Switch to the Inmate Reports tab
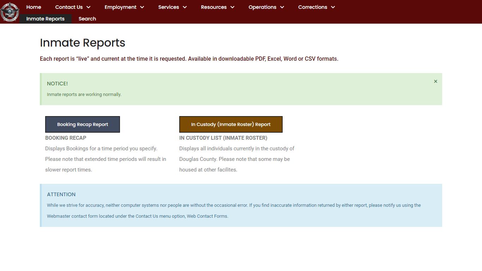 45,19
